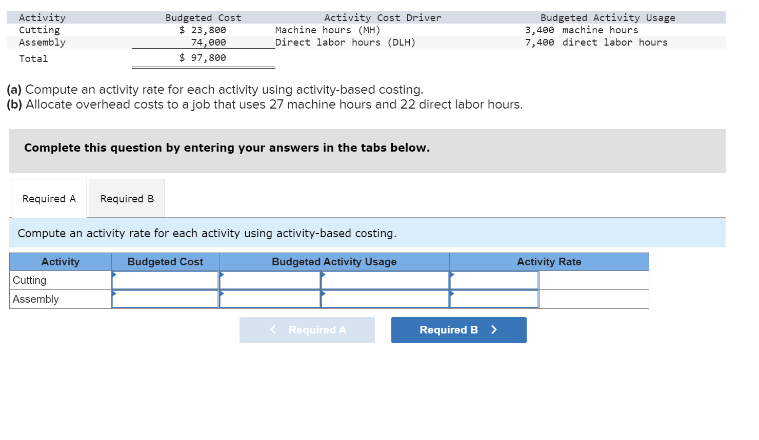759x440 pixels.
Task: Click Assembly's second Budgeted Activity Usage cell
Action: pos(385,299)
